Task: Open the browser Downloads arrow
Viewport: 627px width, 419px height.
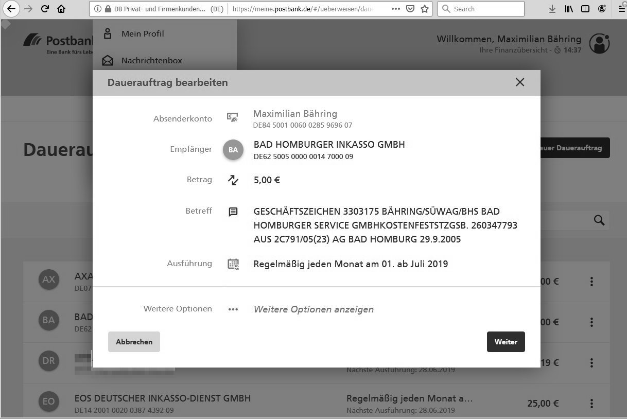Action: tap(552, 9)
